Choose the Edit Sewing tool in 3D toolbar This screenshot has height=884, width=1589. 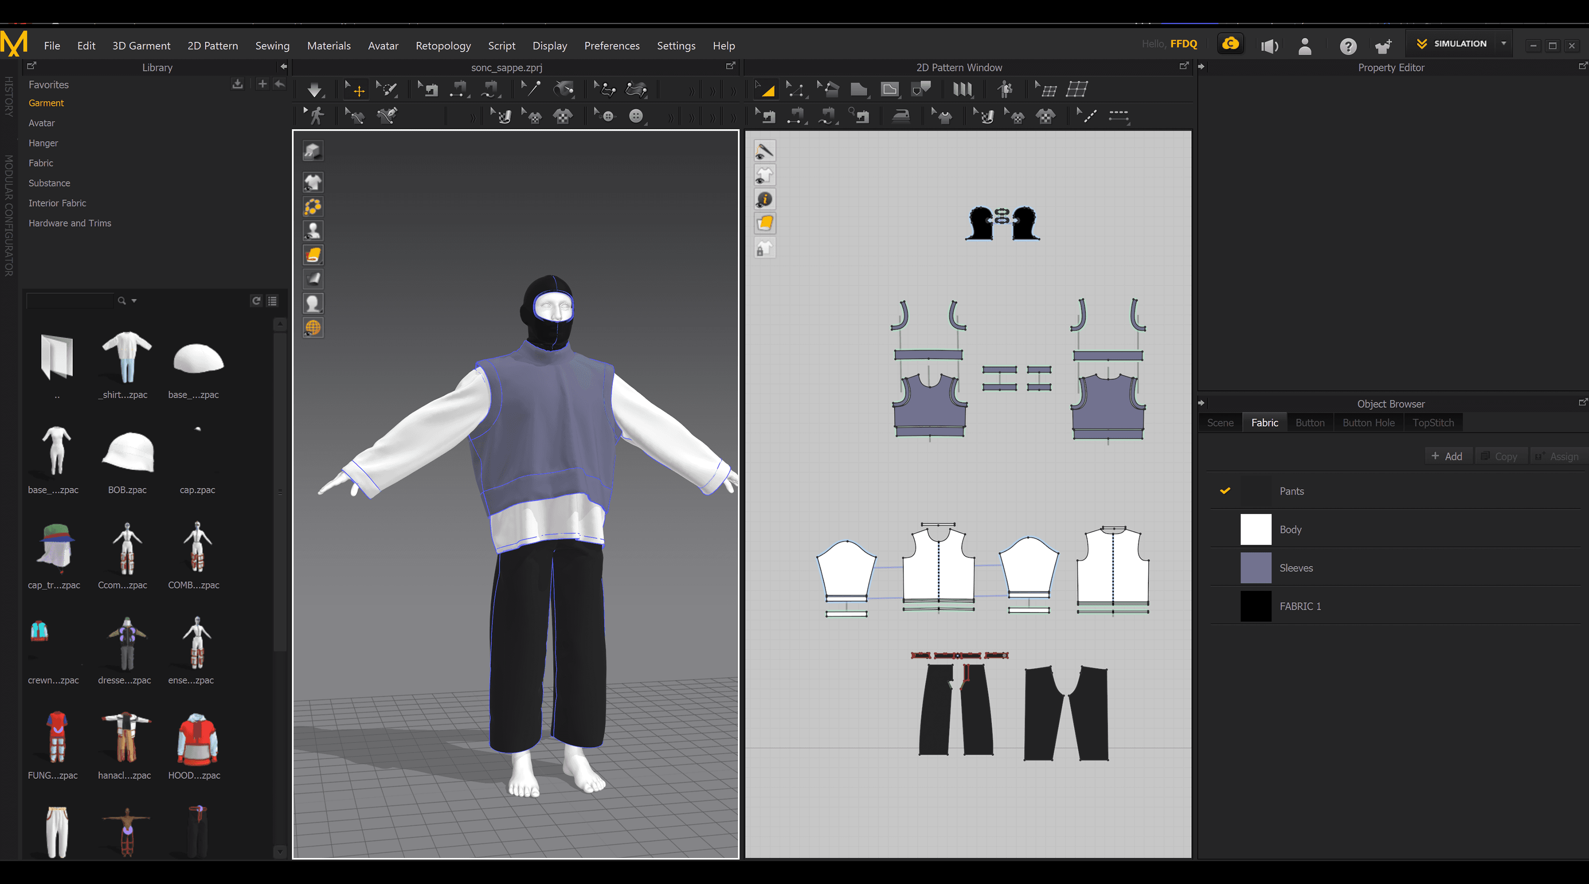(427, 90)
